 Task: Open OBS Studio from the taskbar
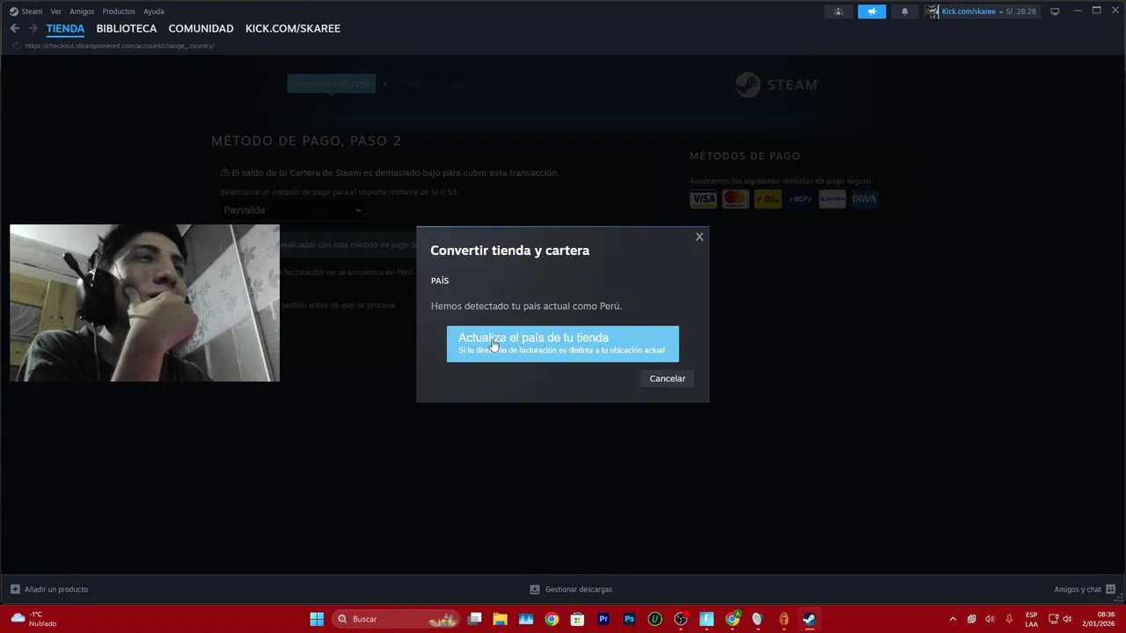pos(681,619)
